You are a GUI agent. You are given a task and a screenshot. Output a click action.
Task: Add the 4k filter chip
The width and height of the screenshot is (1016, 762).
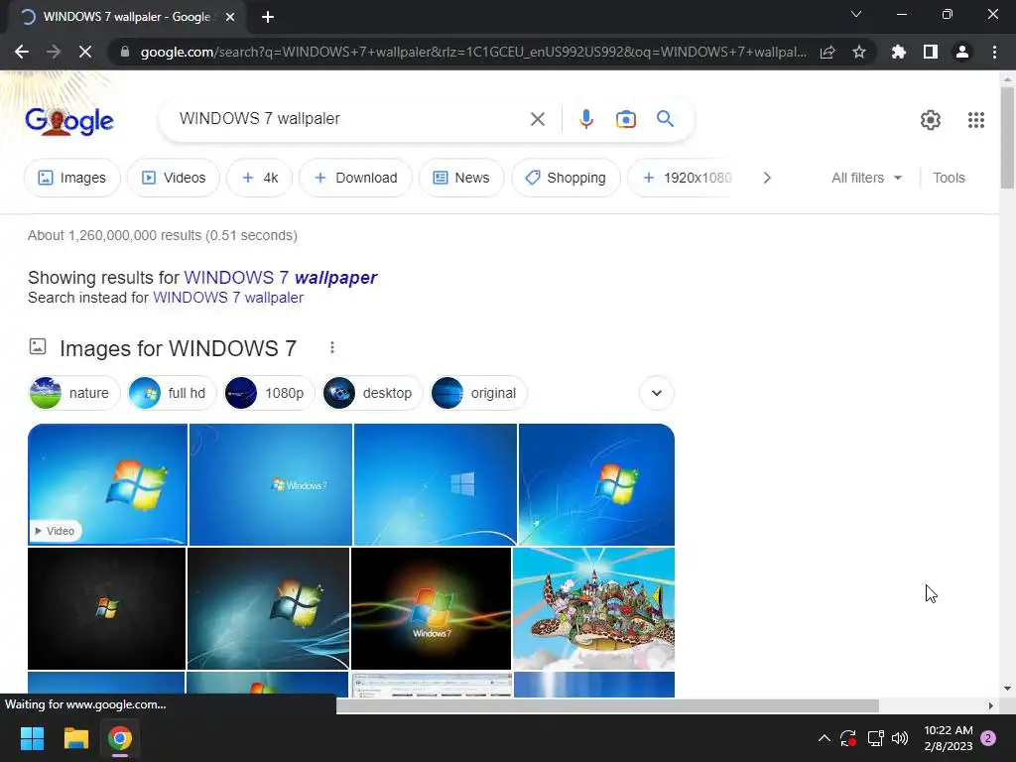(259, 178)
